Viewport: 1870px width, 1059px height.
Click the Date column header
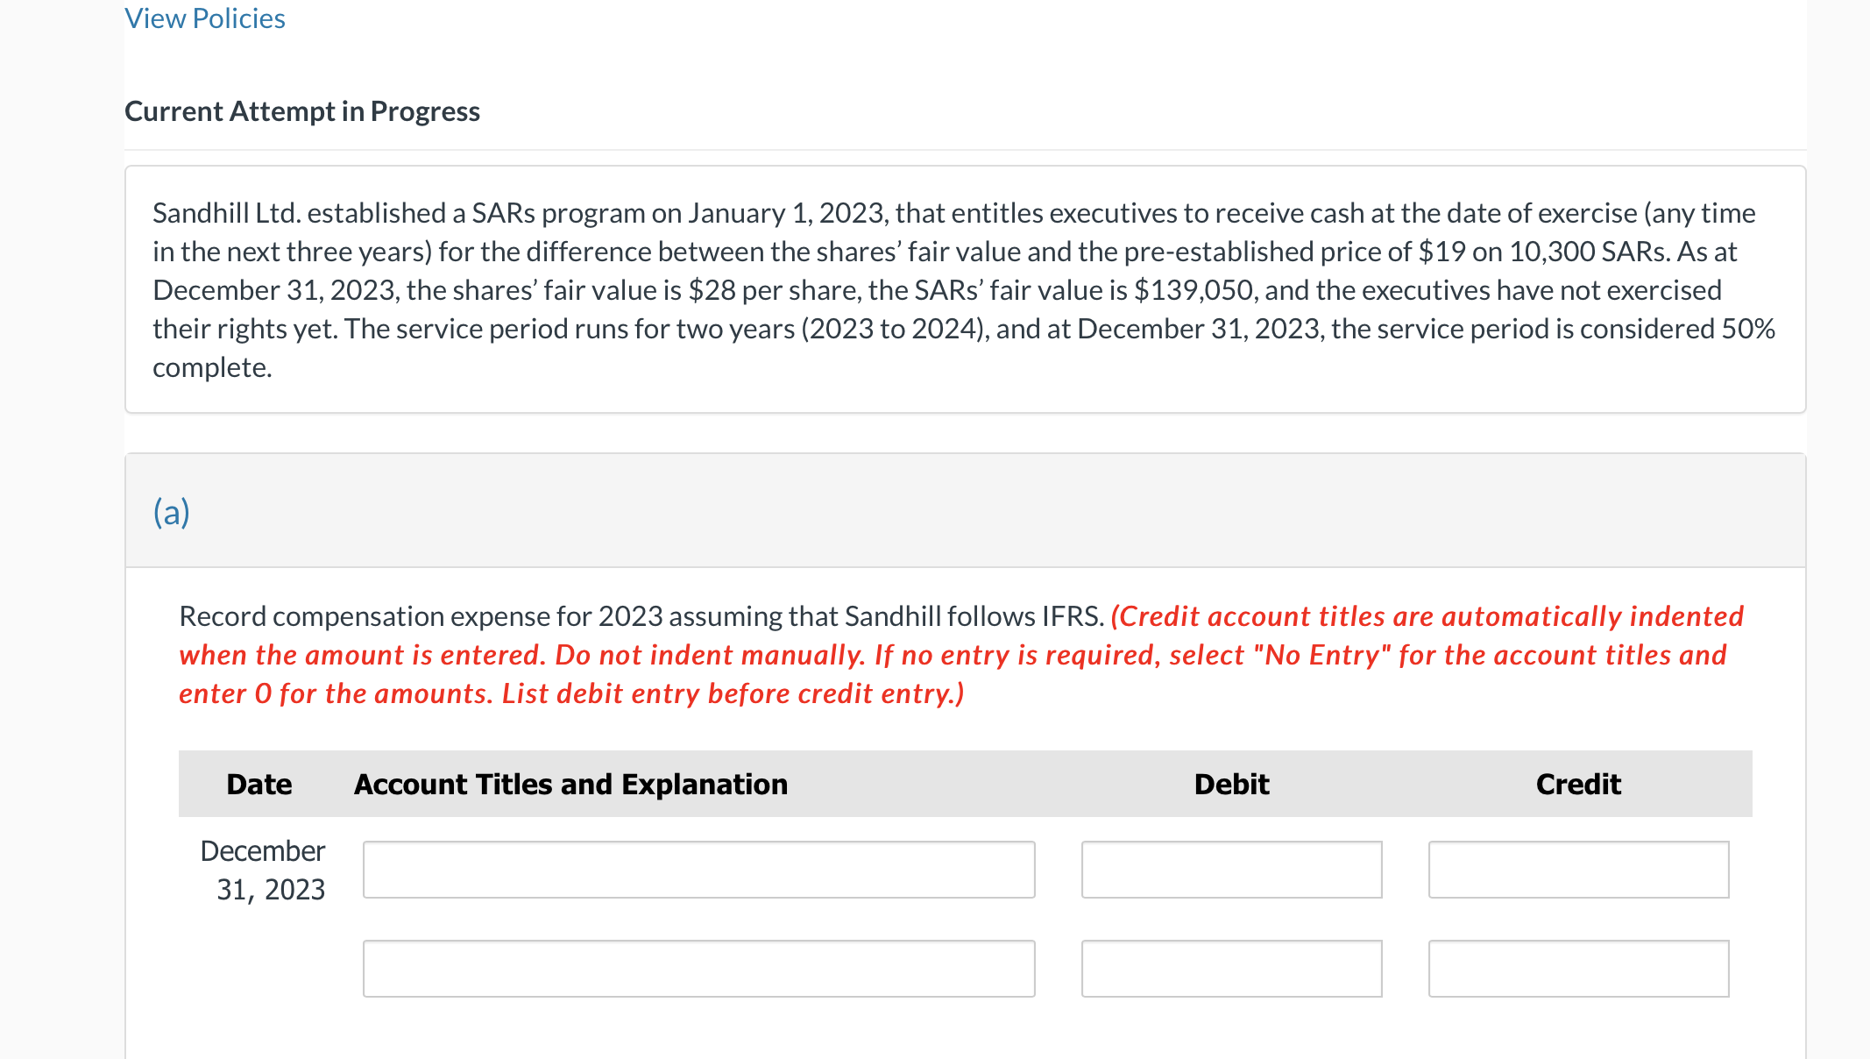259,783
